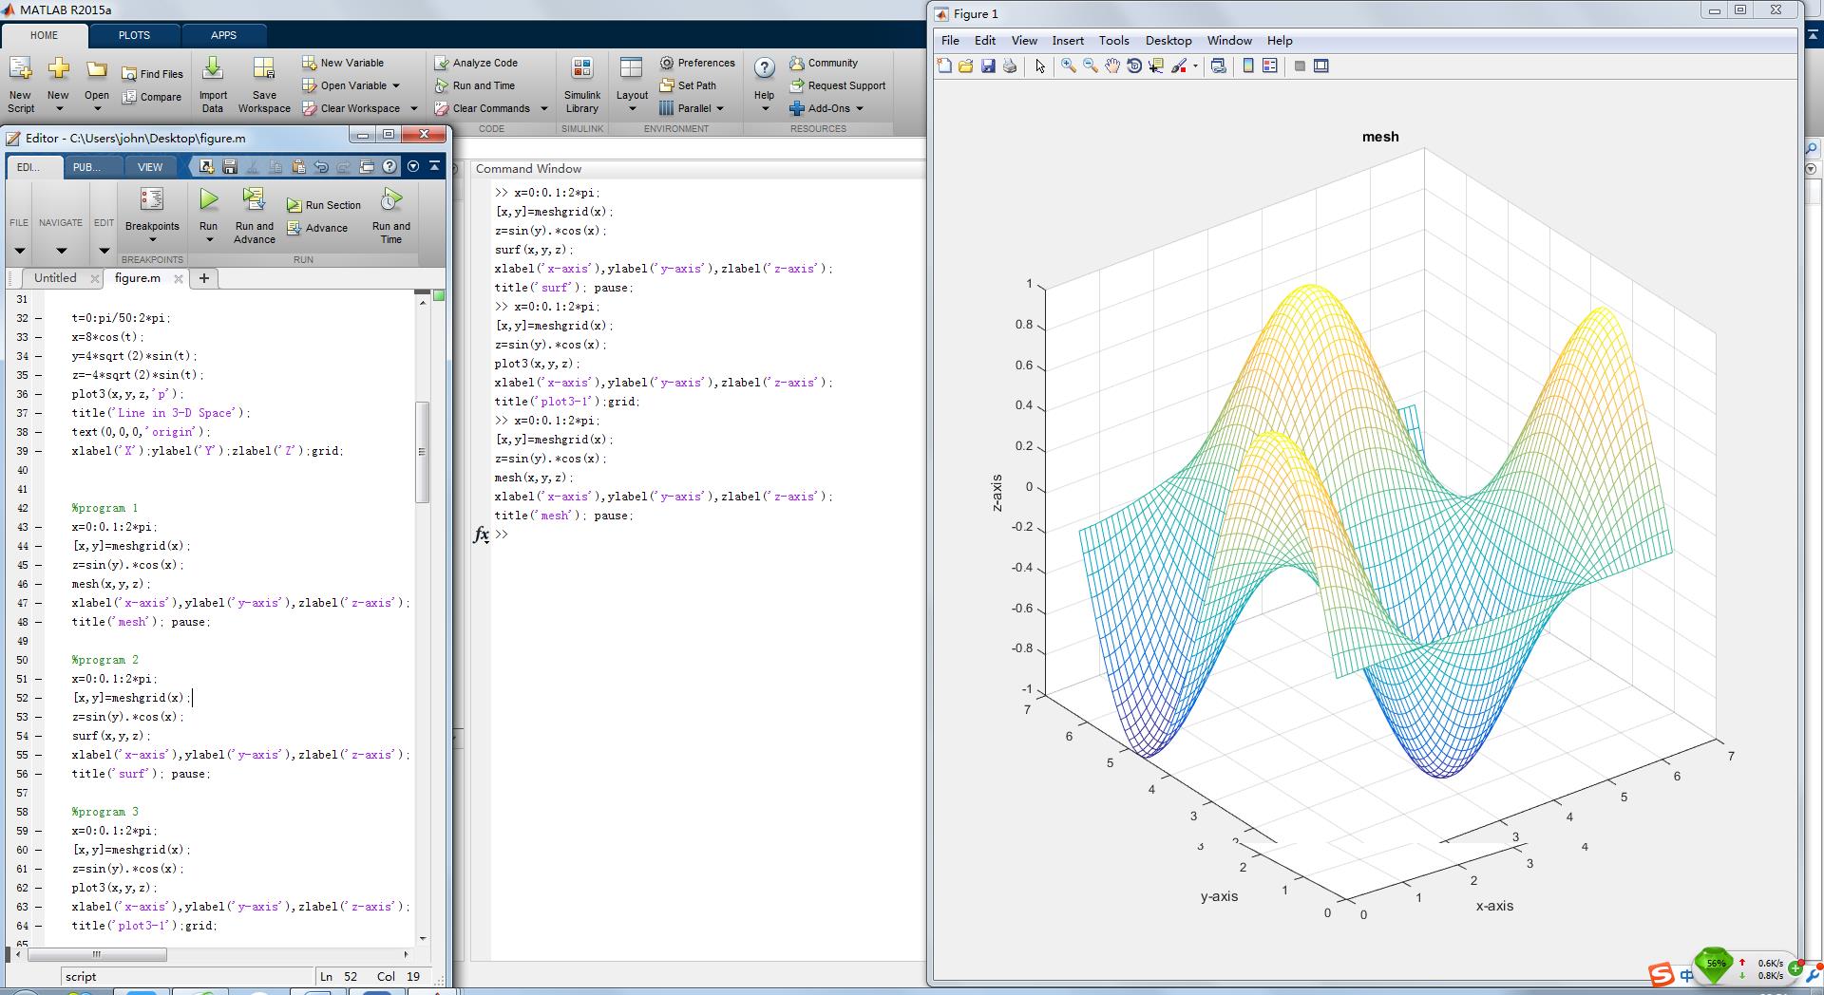
Task: Click Zoom In tool in Figure 1
Action: click(1069, 66)
